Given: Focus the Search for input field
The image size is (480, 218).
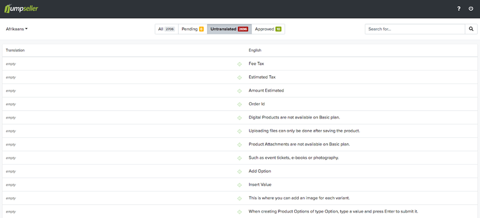Looking at the screenshot, I should tap(415, 29).
